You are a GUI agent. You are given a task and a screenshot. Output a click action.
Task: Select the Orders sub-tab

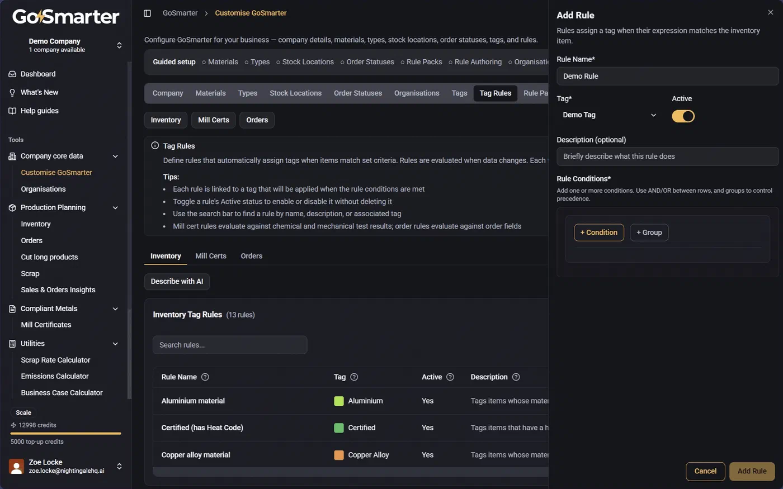click(x=252, y=256)
